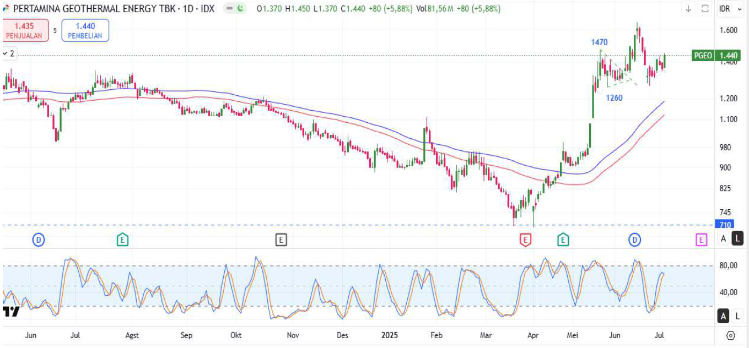Click the 825 price axis label
Screen dimensions: 749x348
tap(725, 189)
